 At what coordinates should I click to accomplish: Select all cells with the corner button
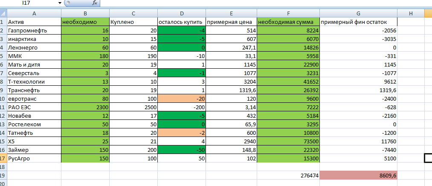coord(3,13)
